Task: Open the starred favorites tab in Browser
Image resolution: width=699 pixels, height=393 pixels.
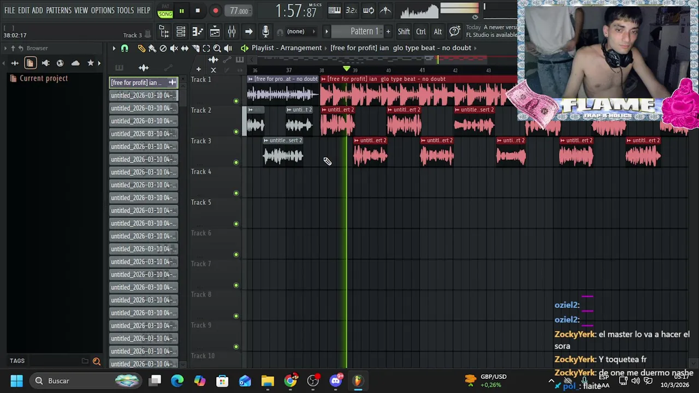Action: point(91,63)
